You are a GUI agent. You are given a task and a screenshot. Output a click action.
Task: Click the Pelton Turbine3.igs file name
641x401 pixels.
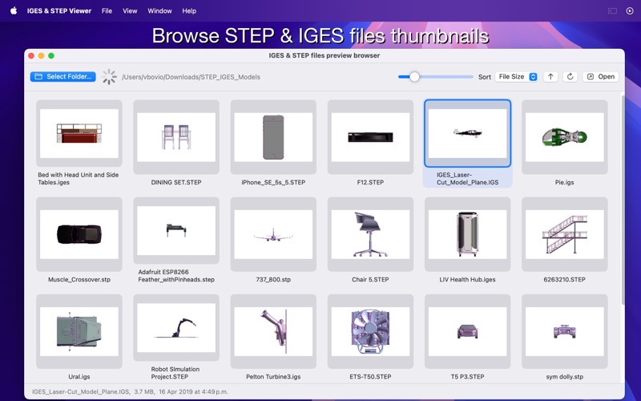[x=273, y=377]
